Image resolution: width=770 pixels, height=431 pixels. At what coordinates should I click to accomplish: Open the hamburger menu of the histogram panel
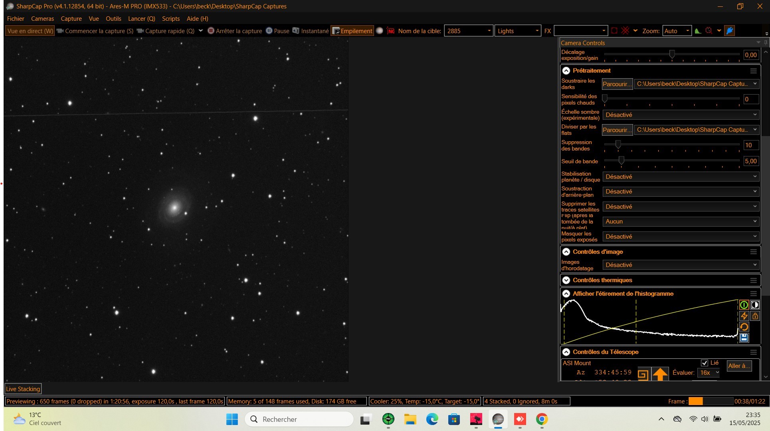(x=753, y=294)
